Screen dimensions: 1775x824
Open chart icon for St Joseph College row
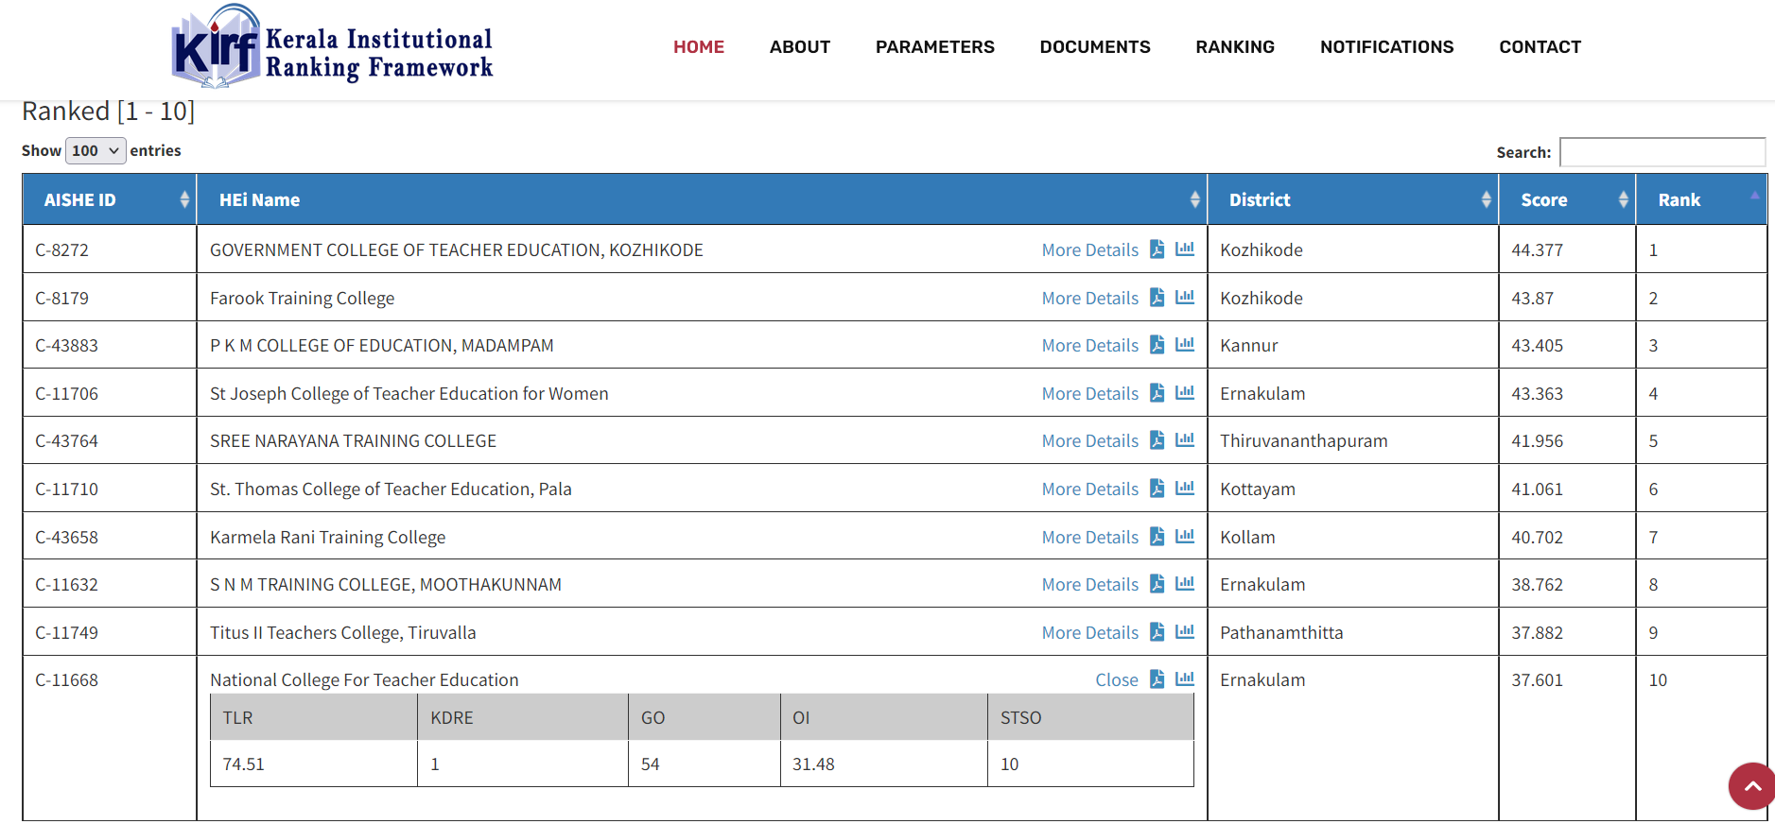[1185, 392]
